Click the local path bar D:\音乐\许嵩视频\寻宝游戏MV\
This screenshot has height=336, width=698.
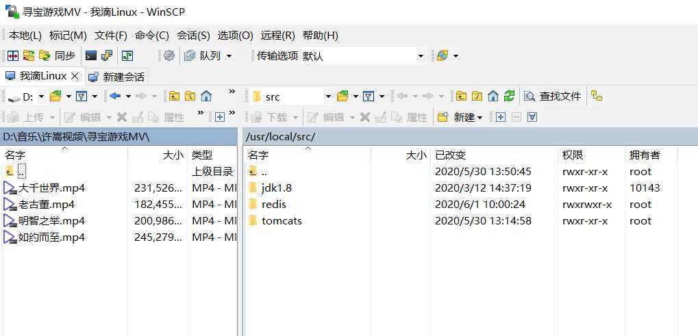click(119, 137)
